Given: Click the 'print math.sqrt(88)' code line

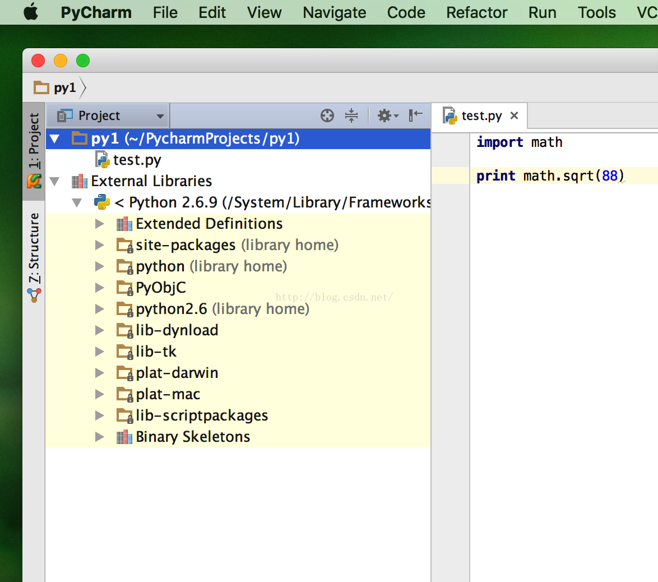Looking at the screenshot, I should click(x=550, y=175).
